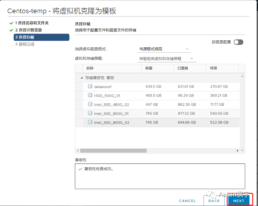Open the 选择虚拟磁盘格式 dropdown
Screen dimensions: 258x206
click(x=164, y=49)
